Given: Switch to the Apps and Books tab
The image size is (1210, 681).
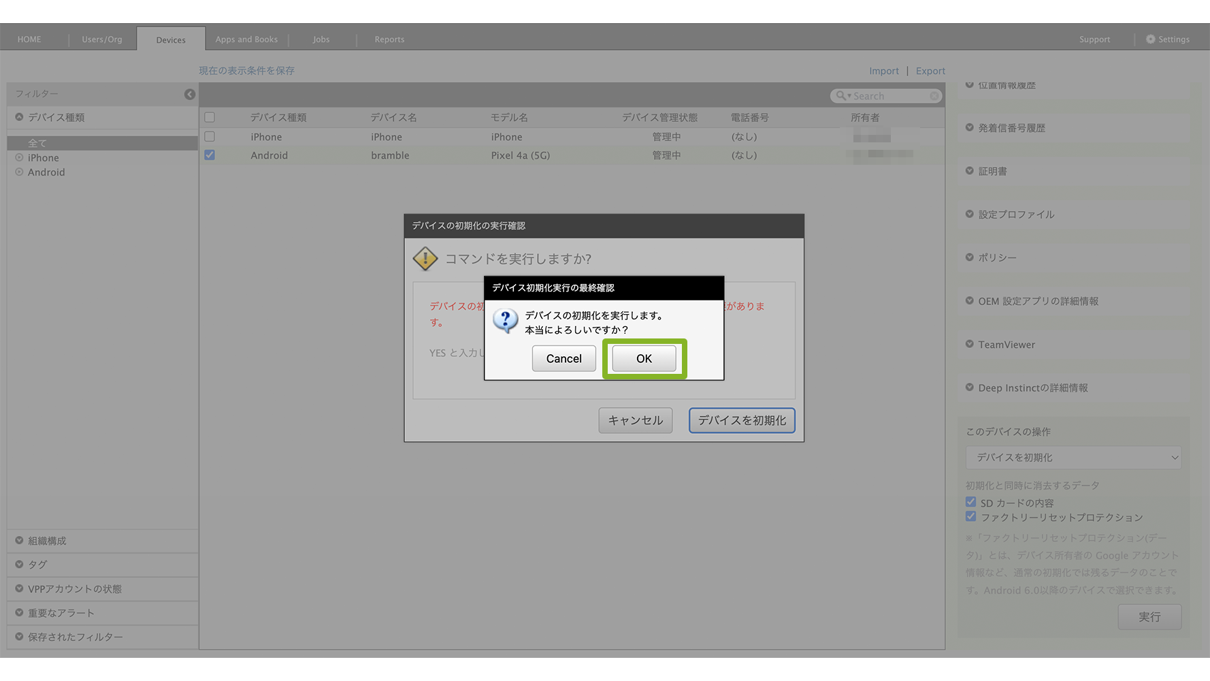Looking at the screenshot, I should coord(246,39).
